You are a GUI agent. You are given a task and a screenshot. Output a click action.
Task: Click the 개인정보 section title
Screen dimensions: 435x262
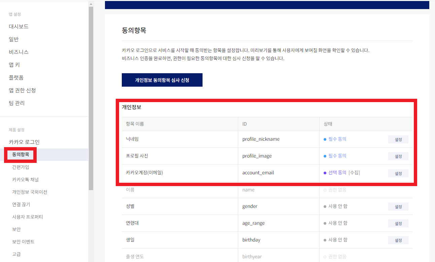132,107
